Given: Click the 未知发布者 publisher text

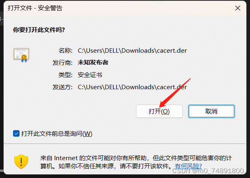Looking at the screenshot, I should coord(93,62).
